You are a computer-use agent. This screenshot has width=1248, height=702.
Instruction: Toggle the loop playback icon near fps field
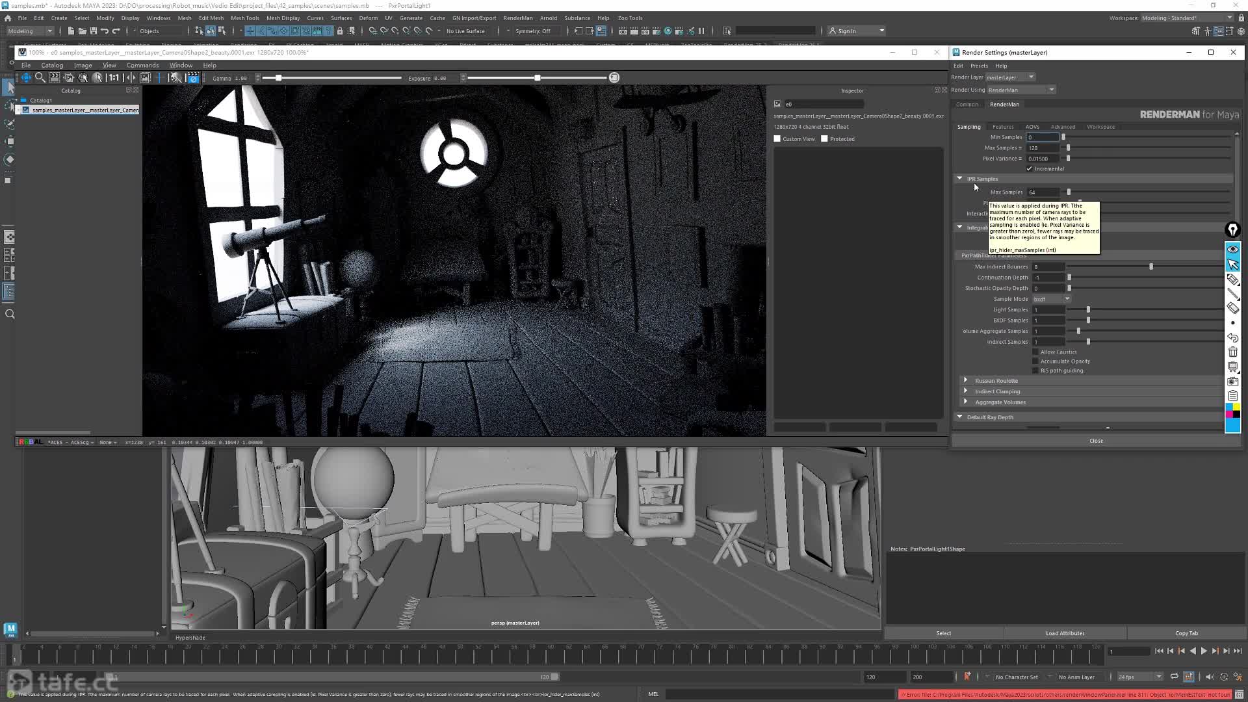pyautogui.click(x=1174, y=677)
